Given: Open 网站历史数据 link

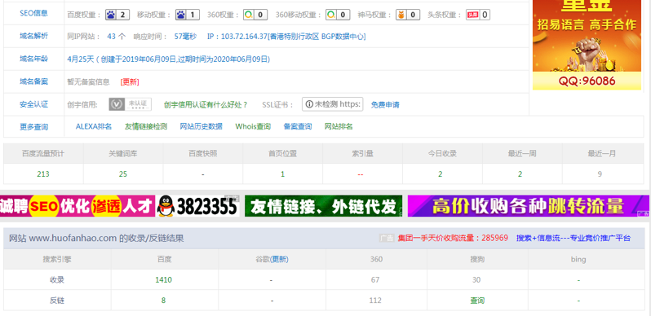Looking at the screenshot, I should tap(201, 126).
